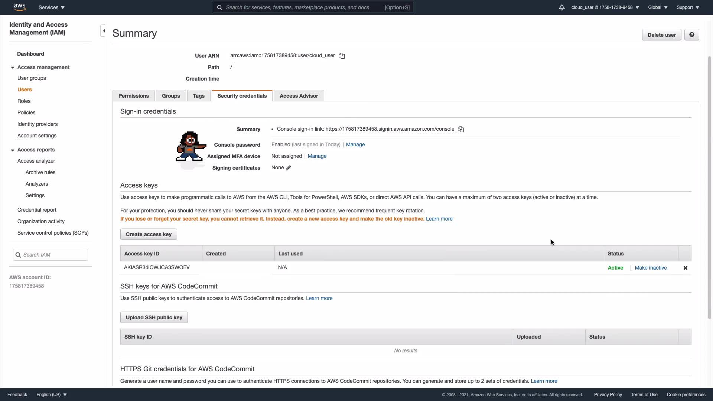This screenshot has width=713, height=401.
Task: Manage the assigned MFA device
Action: (317, 156)
